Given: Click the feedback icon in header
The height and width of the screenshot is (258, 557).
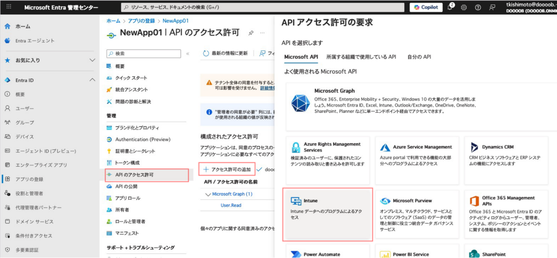Looking at the screenshot, I should pos(492,7).
